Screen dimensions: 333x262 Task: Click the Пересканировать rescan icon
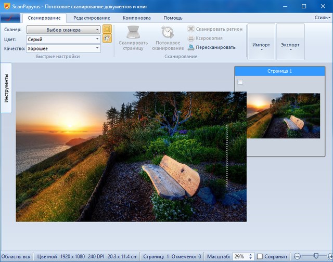coord(191,47)
